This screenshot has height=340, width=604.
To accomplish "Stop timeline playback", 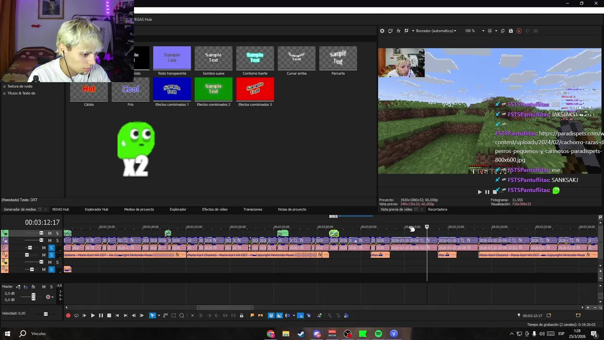I will 109,315.
